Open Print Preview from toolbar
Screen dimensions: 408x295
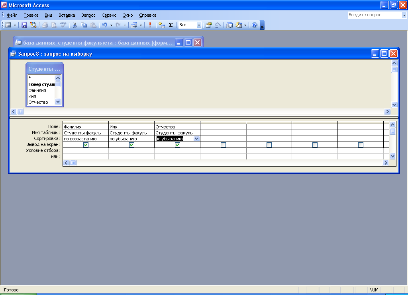point(54,25)
